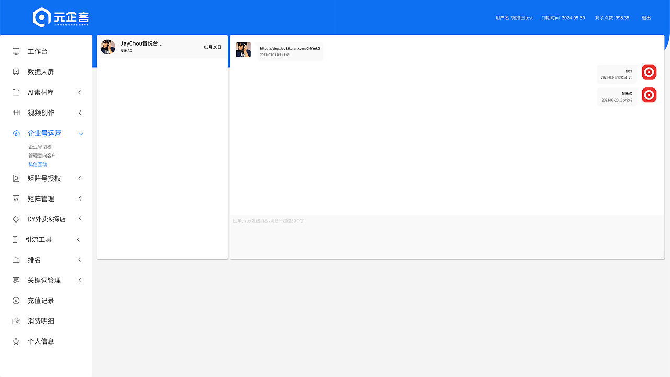The height and width of the screenshot is (377, 670).
Task: Expand the 视频创作 chevron
Action: [80, 113]
